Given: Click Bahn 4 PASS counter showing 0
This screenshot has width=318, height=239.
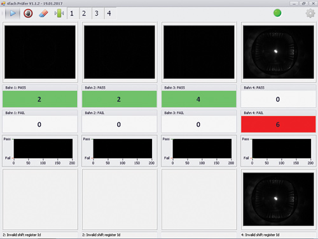Looking at the screenshot, I should (279, 99).
